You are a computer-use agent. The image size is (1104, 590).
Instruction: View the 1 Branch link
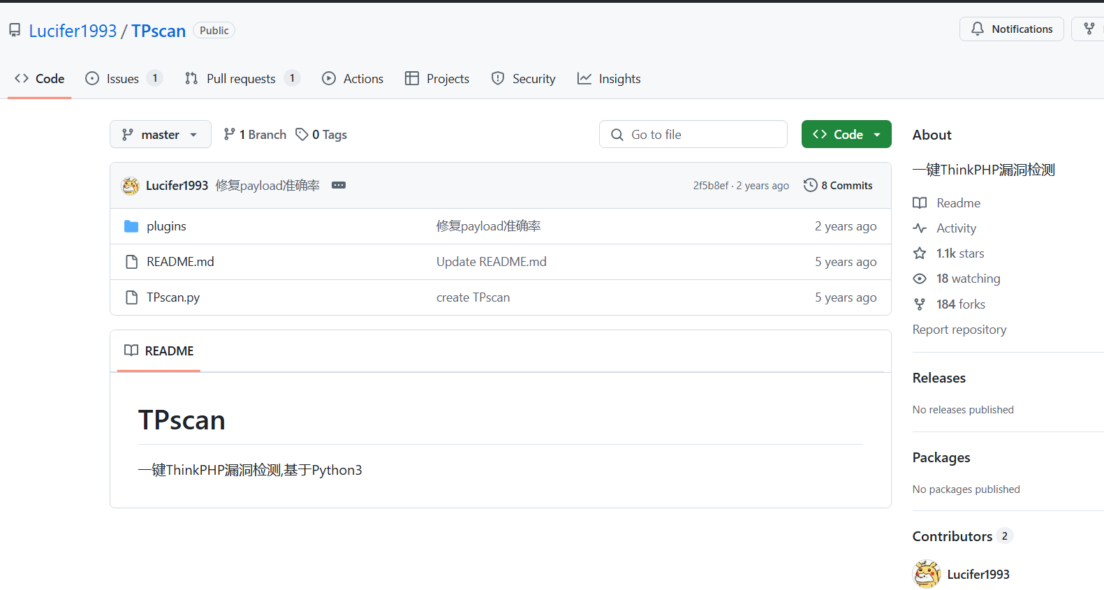[x=255, y=135]
